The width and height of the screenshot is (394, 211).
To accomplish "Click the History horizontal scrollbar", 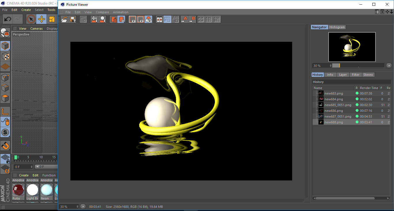I will click(x=345, y=198).
